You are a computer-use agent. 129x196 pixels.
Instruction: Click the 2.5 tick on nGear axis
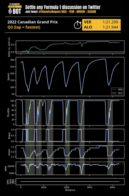[x=13, y=157]
